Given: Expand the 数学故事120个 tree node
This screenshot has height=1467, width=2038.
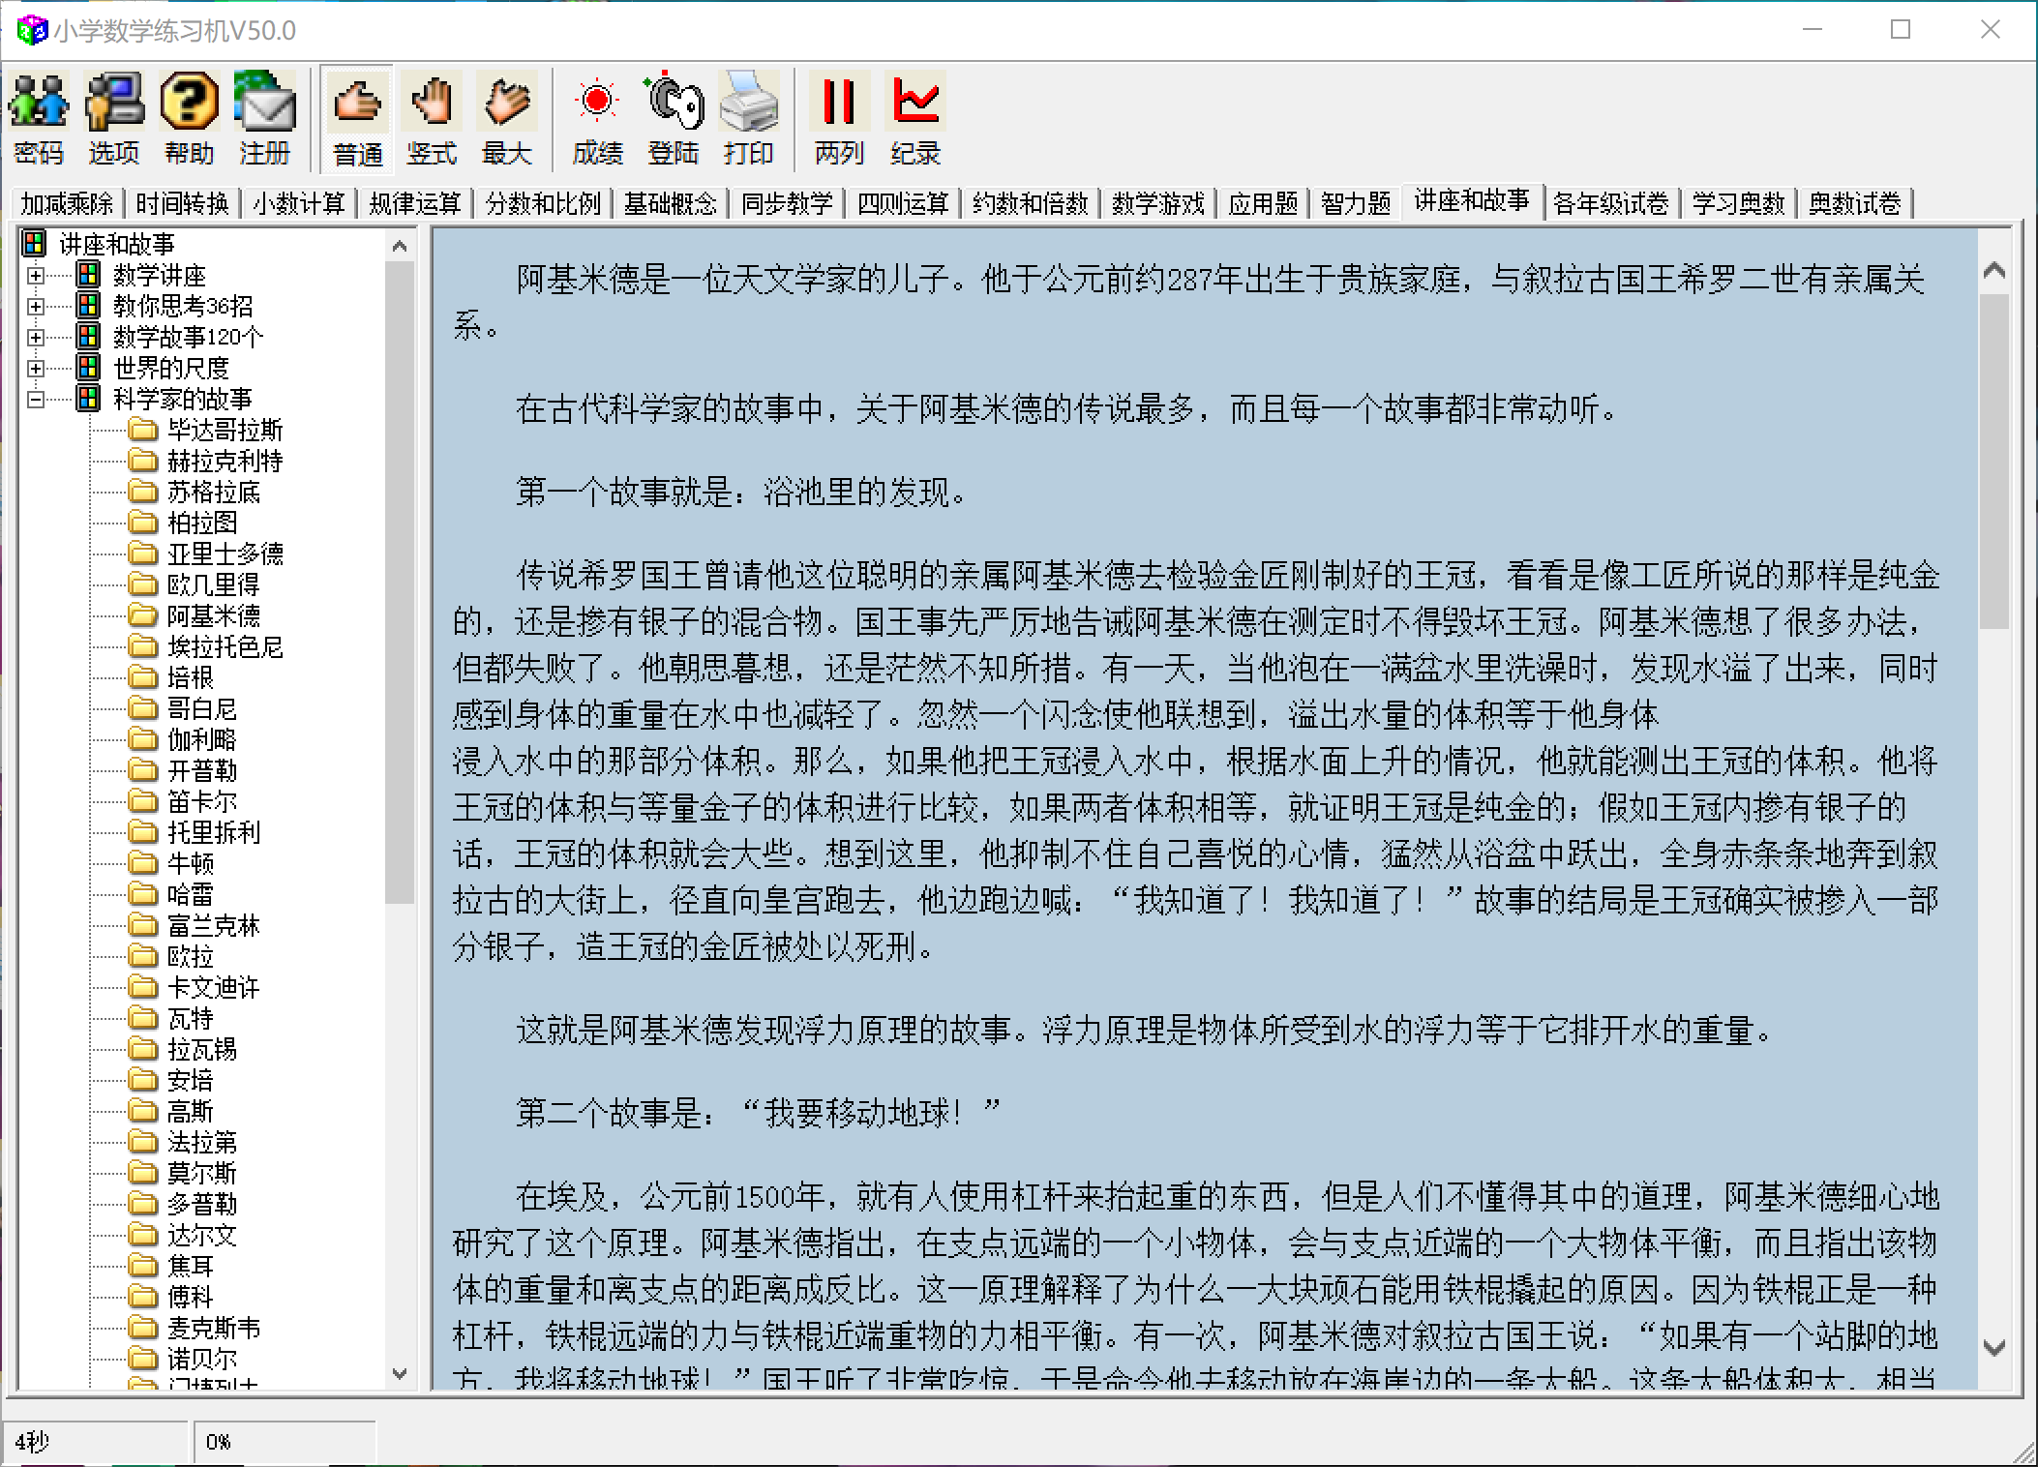Looking at the screenshot, I should (36, 338).
